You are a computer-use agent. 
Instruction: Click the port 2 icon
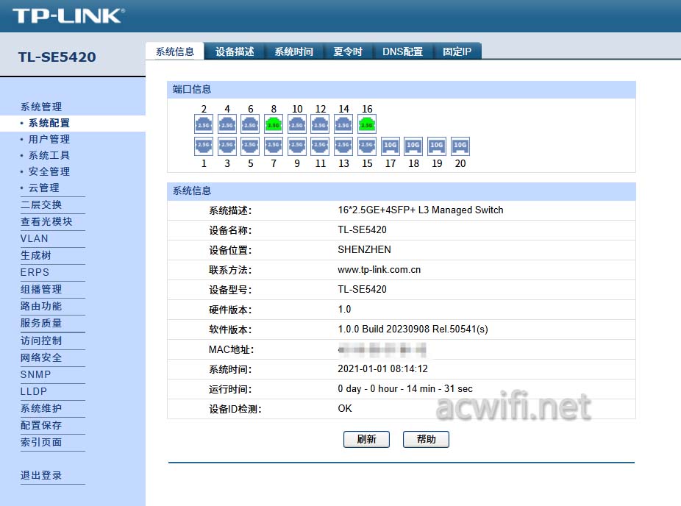coord(204,124)
